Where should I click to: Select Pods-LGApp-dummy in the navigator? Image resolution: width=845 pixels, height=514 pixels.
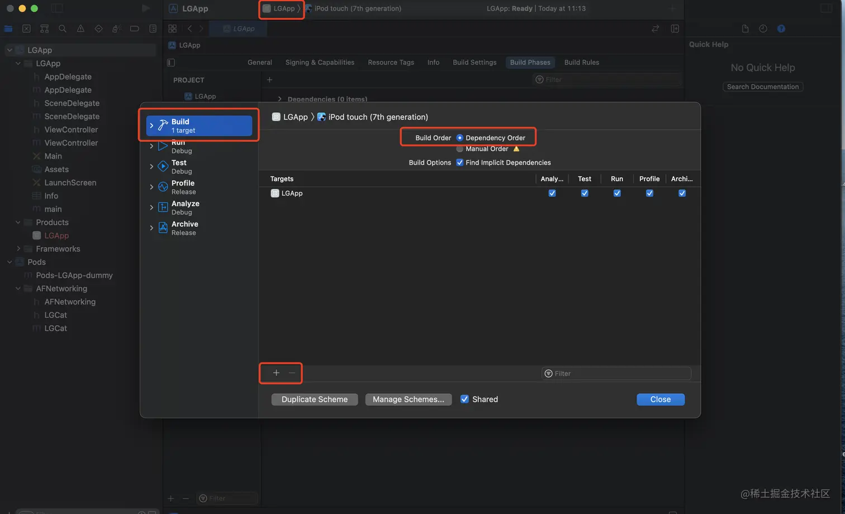click(x=74, y=275)
